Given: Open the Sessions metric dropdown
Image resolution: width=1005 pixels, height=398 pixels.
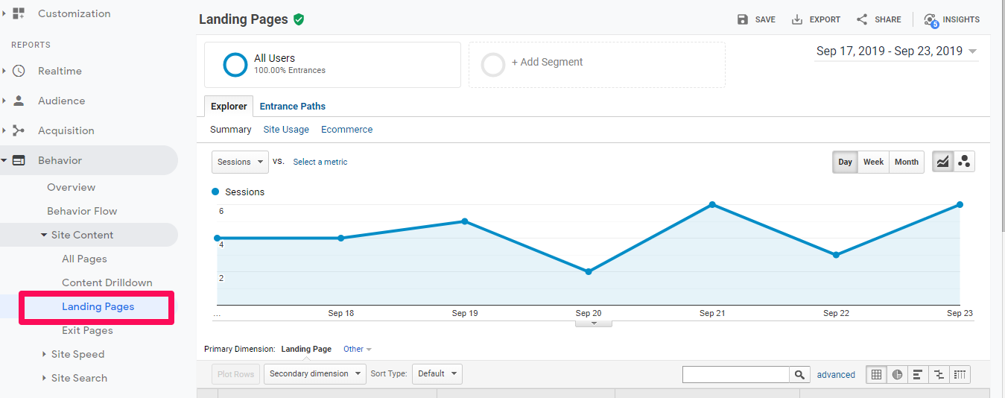Looking at the screenshot, I should tap(240, 162).
